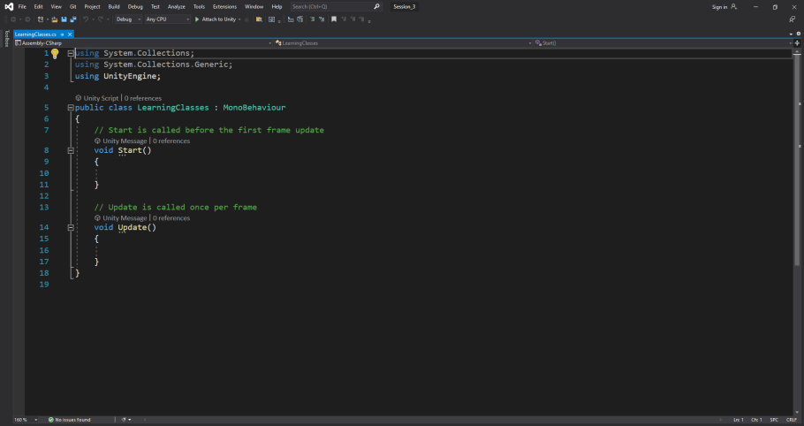Click the Redo arrow icon
Screen dimensions: 804x426
(x=101, y=19)
